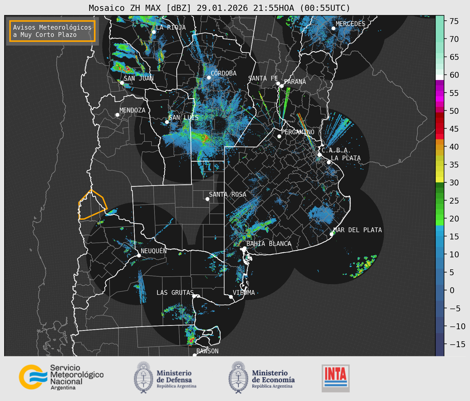This screenshot has width=470, height=401.
Task: Click the CÓRDOBA label text
Action: point(223,73)
